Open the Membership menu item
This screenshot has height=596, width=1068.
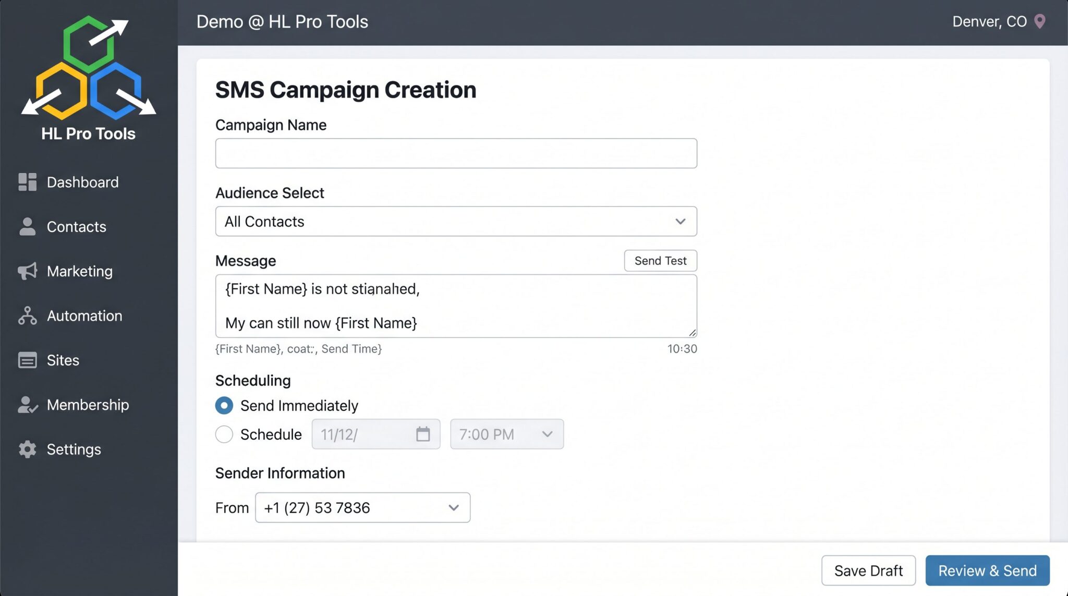(89, 405)
